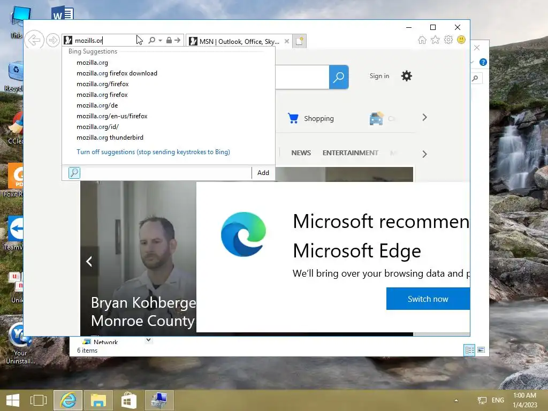The image size is (548, 411).
Task: Click the Switch now Edge button
Action: point(428,299)
